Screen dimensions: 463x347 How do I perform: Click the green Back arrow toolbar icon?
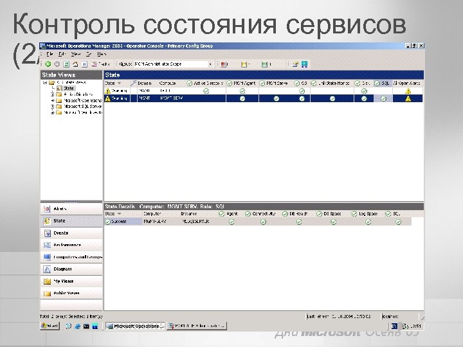point(48,64)
